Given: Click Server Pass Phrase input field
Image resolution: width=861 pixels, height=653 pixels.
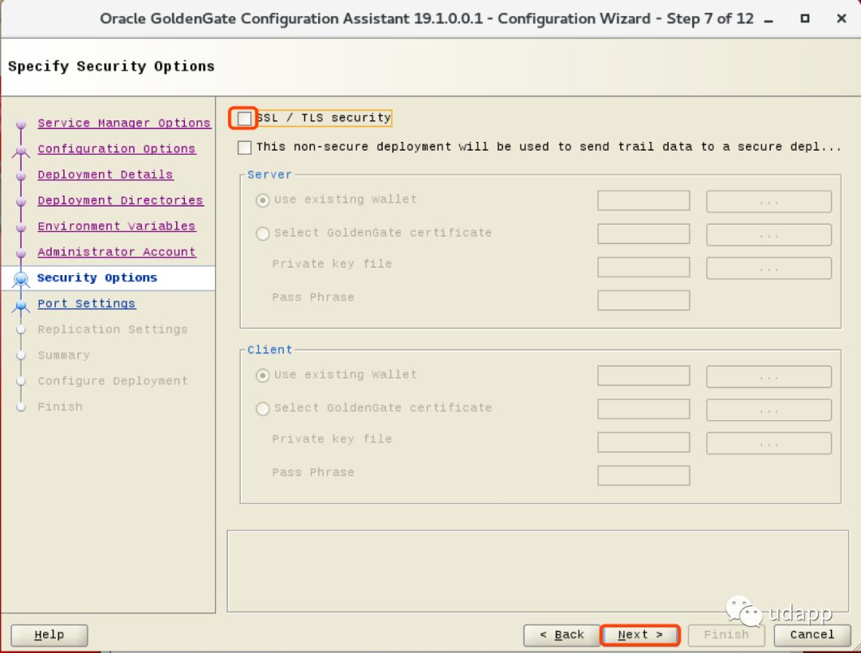Looking at the screenshot, I should 643,300.
